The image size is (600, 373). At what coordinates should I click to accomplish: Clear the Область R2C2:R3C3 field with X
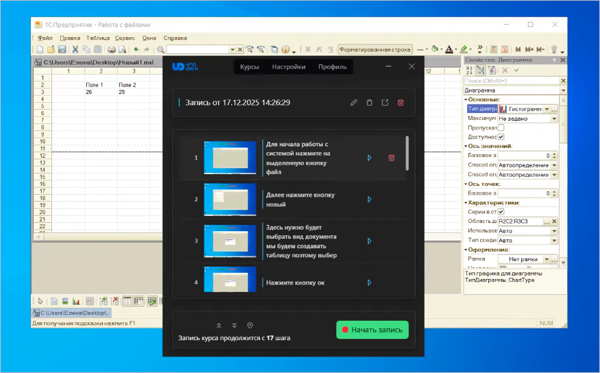click(554, 221)
